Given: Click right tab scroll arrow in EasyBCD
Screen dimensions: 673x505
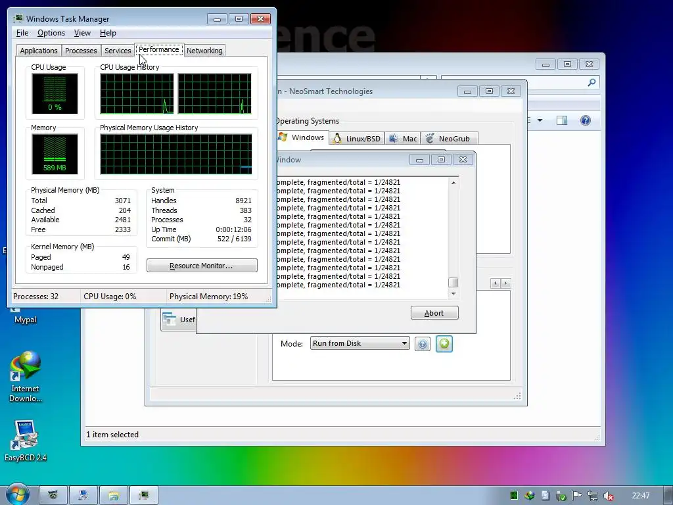Looking at the screenshot, I should pos(505,283).
